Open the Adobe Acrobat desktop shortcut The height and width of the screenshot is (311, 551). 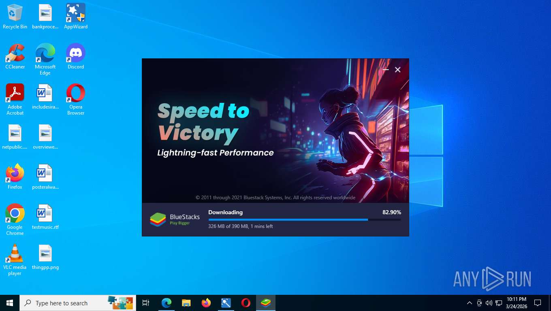[15, 100]
